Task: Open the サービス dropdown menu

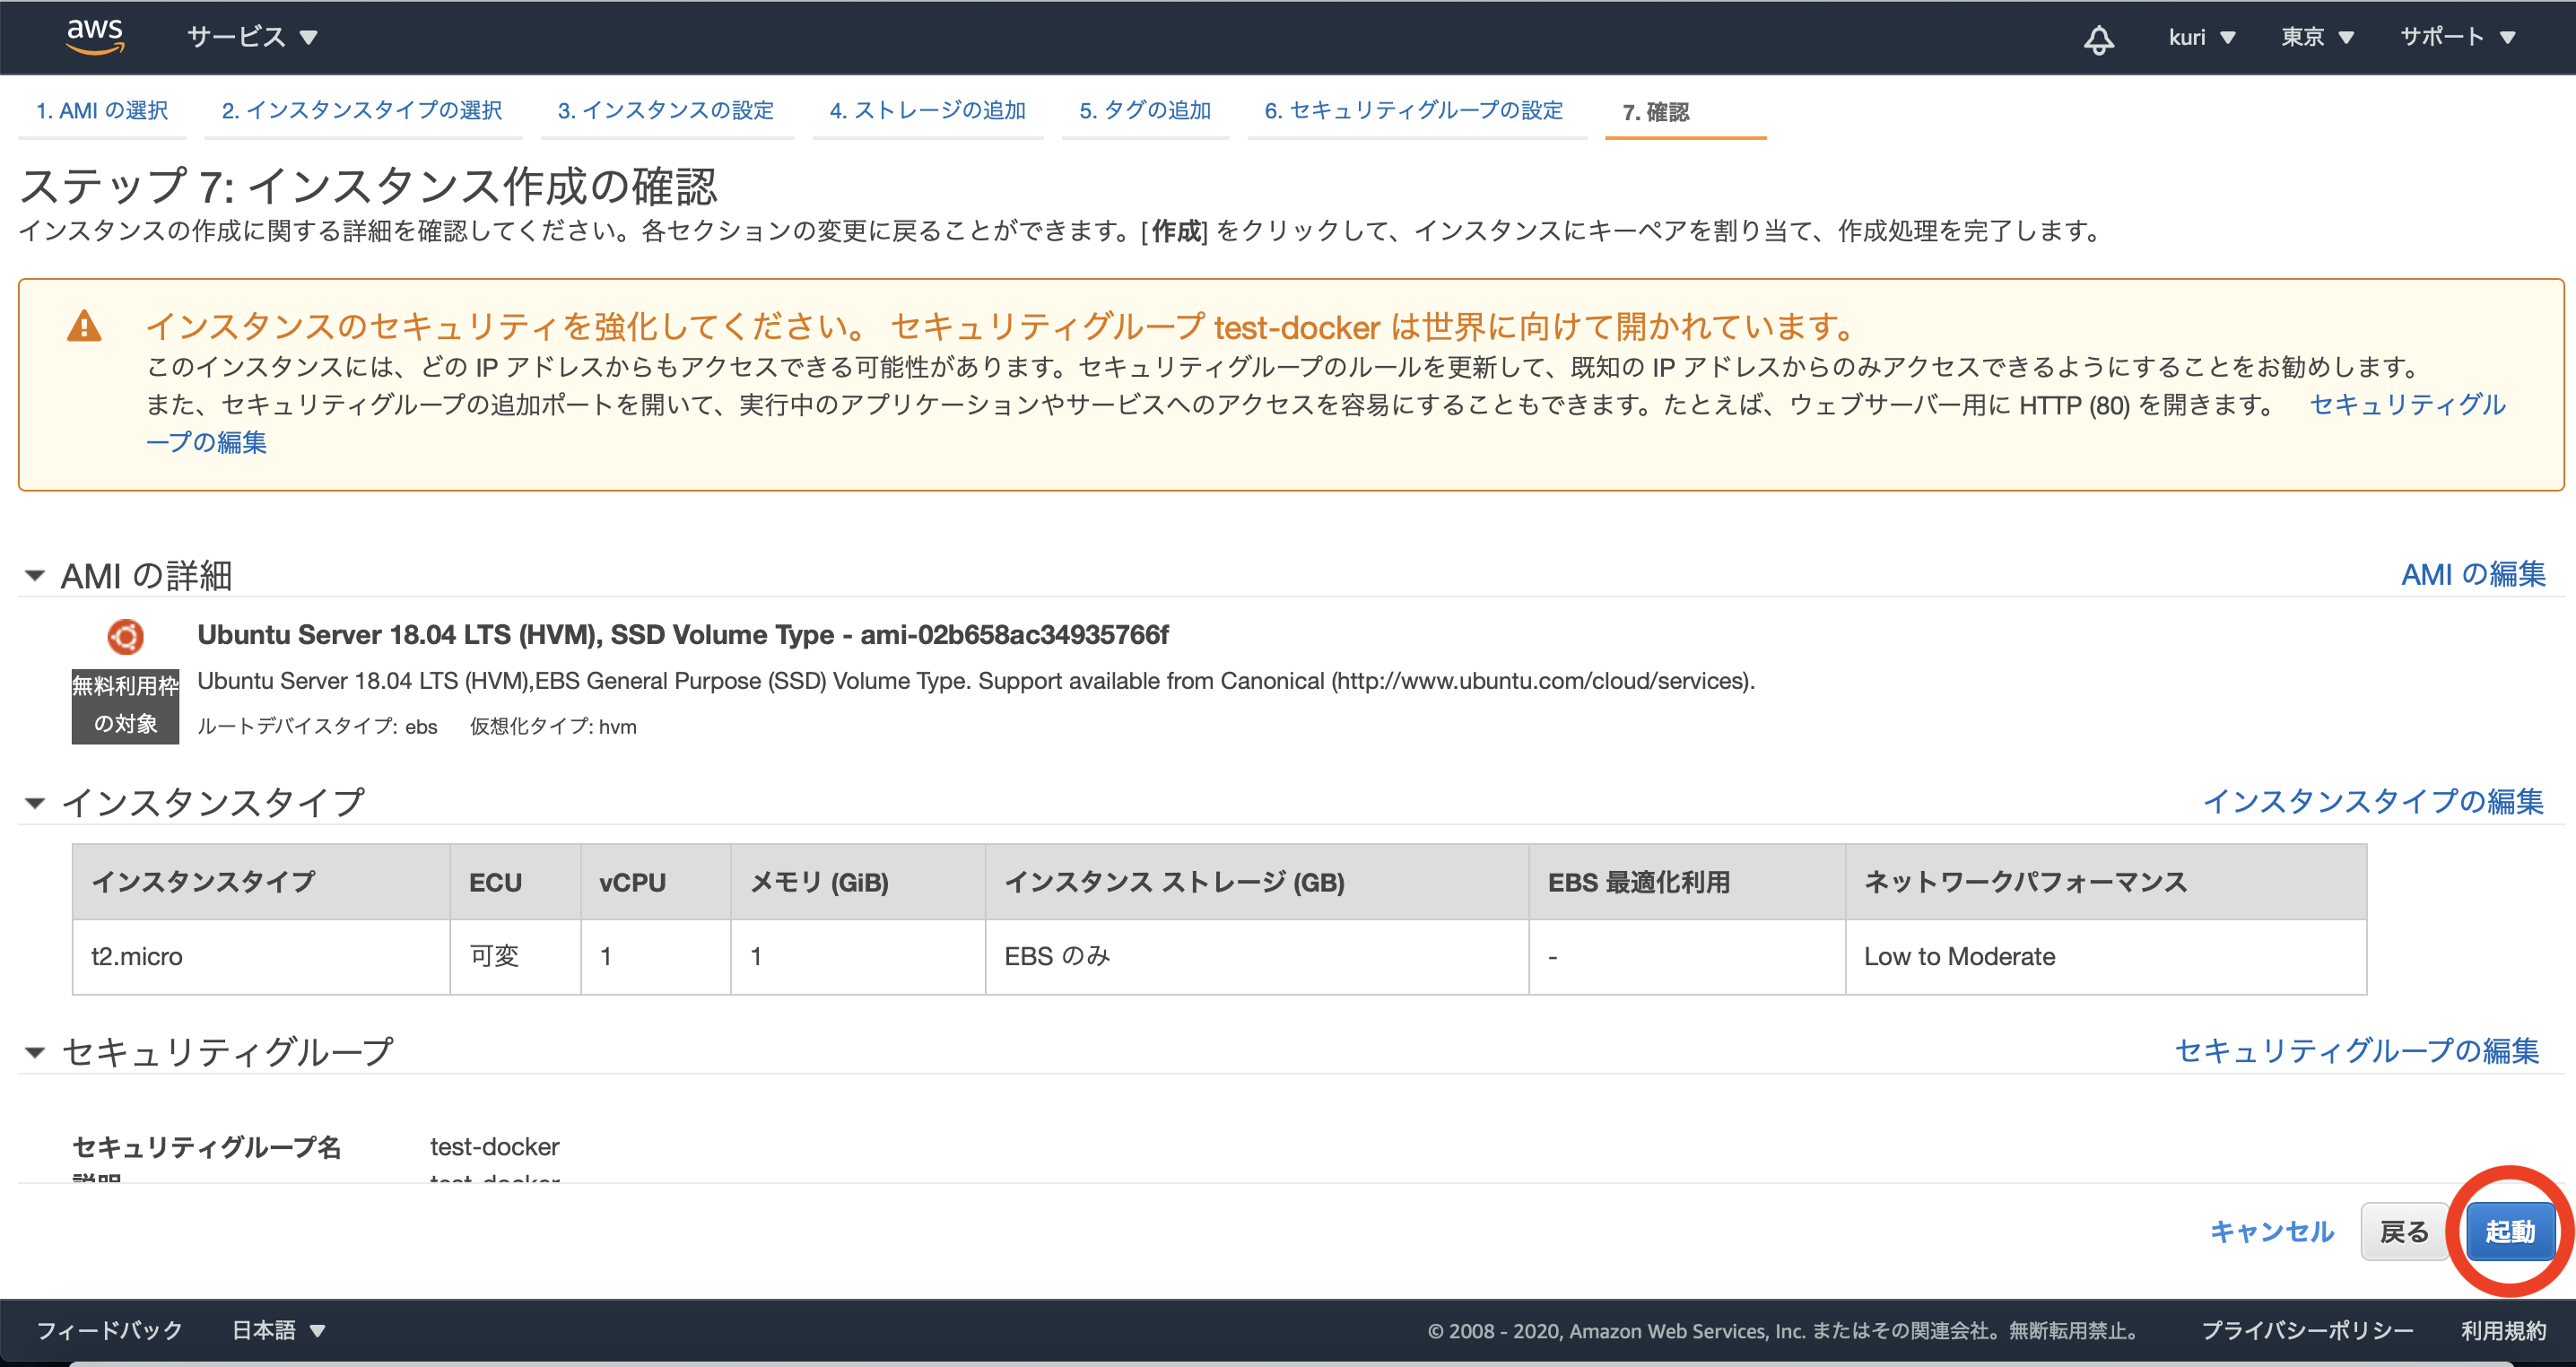Action: [x=252, y=37]
